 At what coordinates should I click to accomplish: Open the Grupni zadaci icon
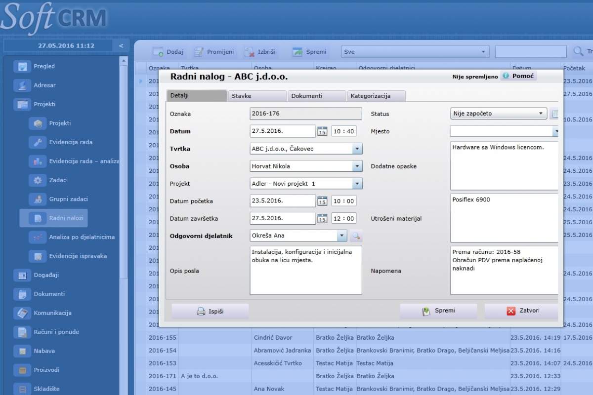38,199
